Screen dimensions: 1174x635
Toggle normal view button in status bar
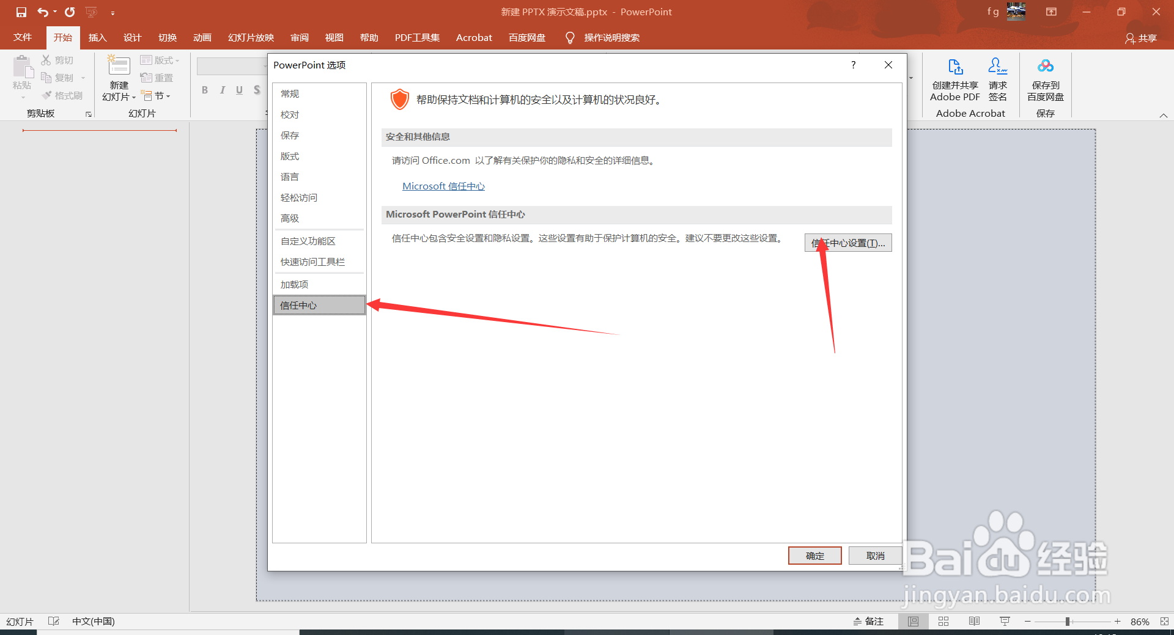(x=913, y=622)
